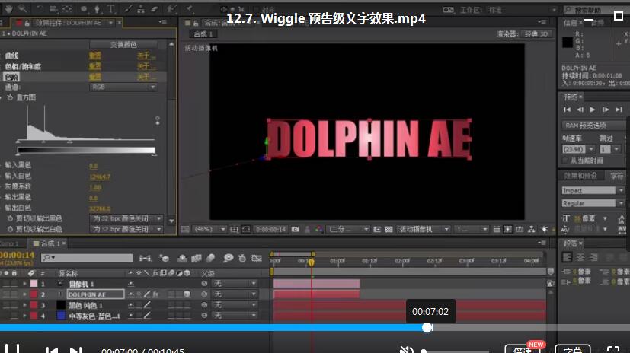630x353 pixels.
Task: Click 重置 link for the 曲线 effect
Action: 95,56
